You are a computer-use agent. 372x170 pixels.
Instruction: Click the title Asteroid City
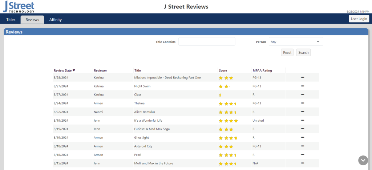[143, 146]
